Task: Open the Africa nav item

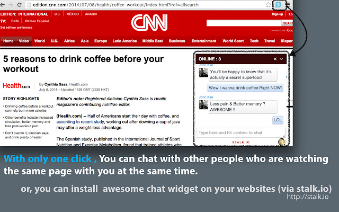Action: (x=69, y=41)
